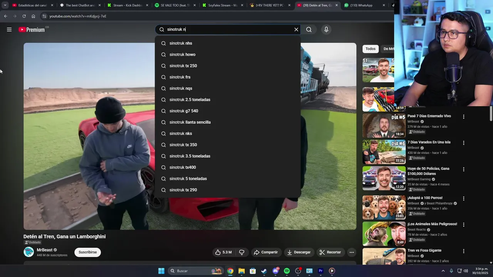This screenshot has height=277, width=493.
Task: Choose suggestion 'sinotruk nhs'
Action: click(228, 43)
